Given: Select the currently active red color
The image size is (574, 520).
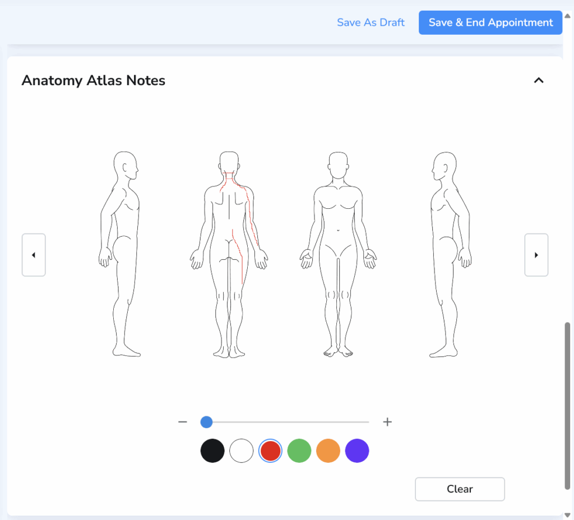Looking at the screenshot, I should 270,451.
